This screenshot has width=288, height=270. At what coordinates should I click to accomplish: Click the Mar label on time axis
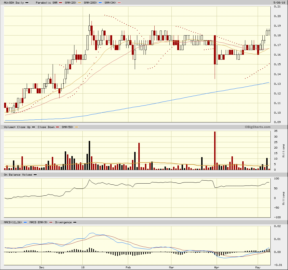pyautogui.click(x=171, y=267)
